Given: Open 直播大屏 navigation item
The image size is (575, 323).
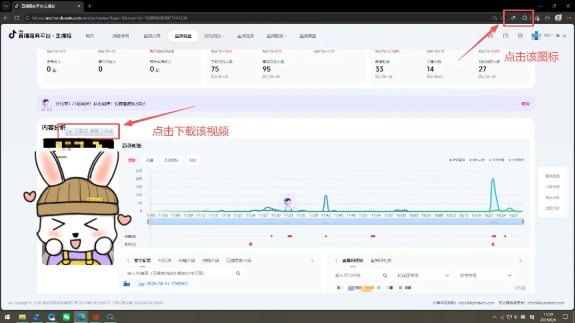Looking at the screenshot, I should (x=152, y=36).
